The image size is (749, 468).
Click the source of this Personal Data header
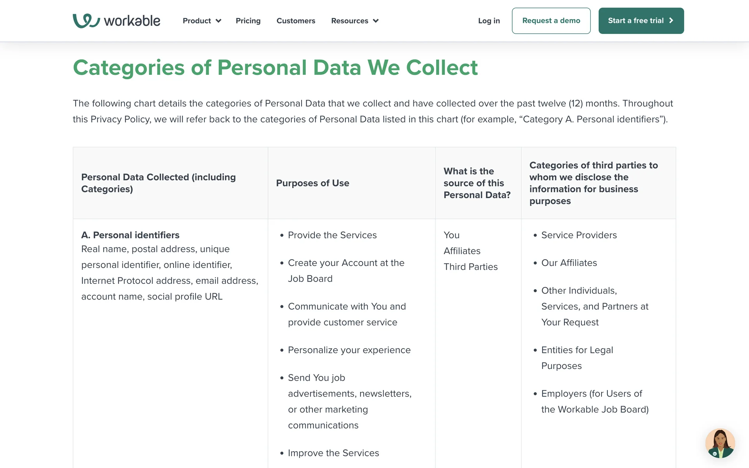pos(477,183)
